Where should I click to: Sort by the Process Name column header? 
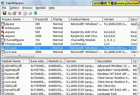pyautogui.click(x=17, y=19)
